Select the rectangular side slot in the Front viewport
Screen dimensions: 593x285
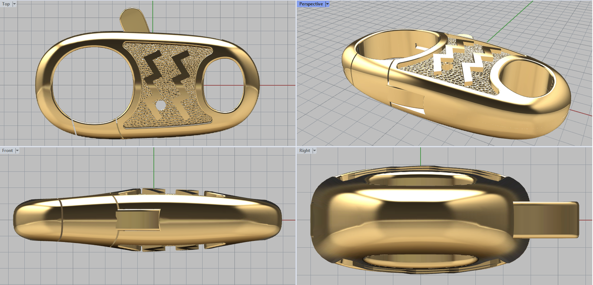click(138, 219)
